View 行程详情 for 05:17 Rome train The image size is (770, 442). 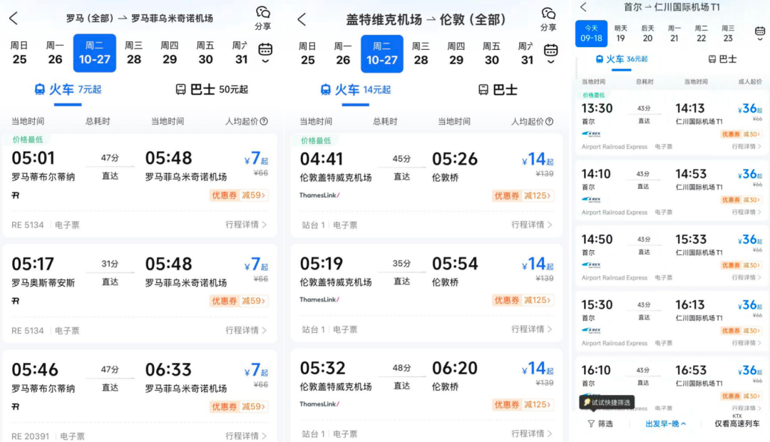246,330
